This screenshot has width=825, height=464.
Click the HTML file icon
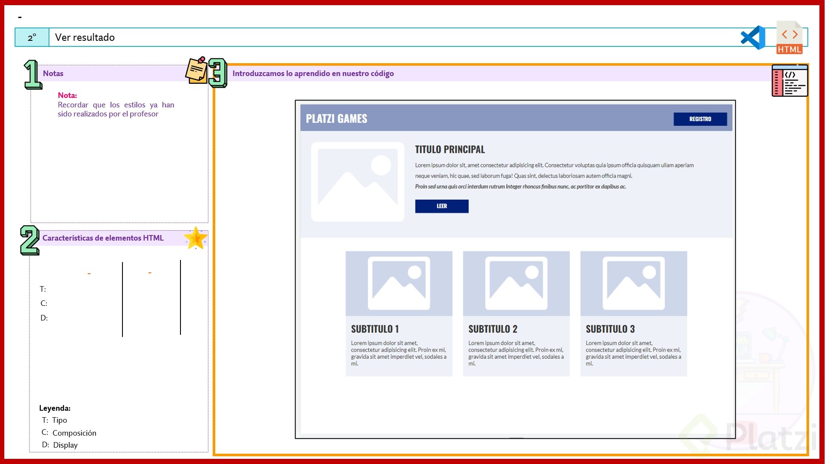point(789,37)
